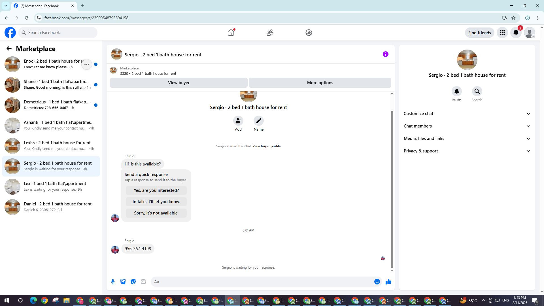Mute this conversation with bell icon
The image size is (544, 306).
456,92
